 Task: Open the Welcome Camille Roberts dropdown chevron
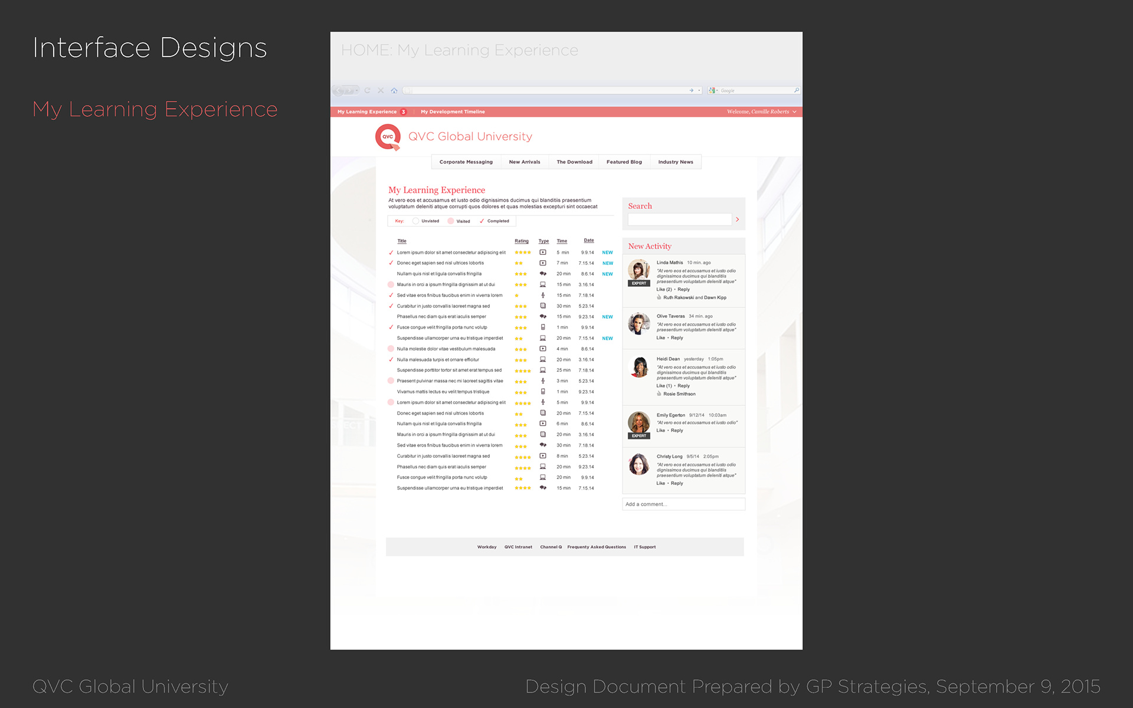(794, 112)
